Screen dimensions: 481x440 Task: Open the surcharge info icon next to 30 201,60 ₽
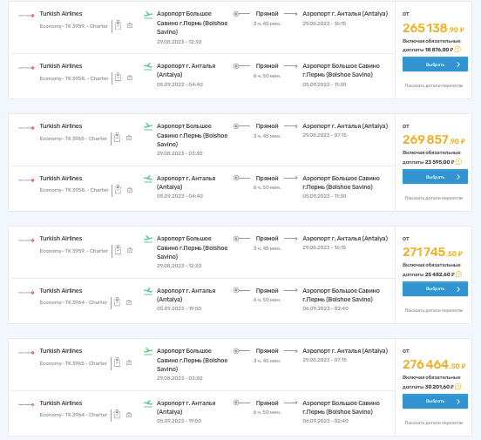coord(458,387)
